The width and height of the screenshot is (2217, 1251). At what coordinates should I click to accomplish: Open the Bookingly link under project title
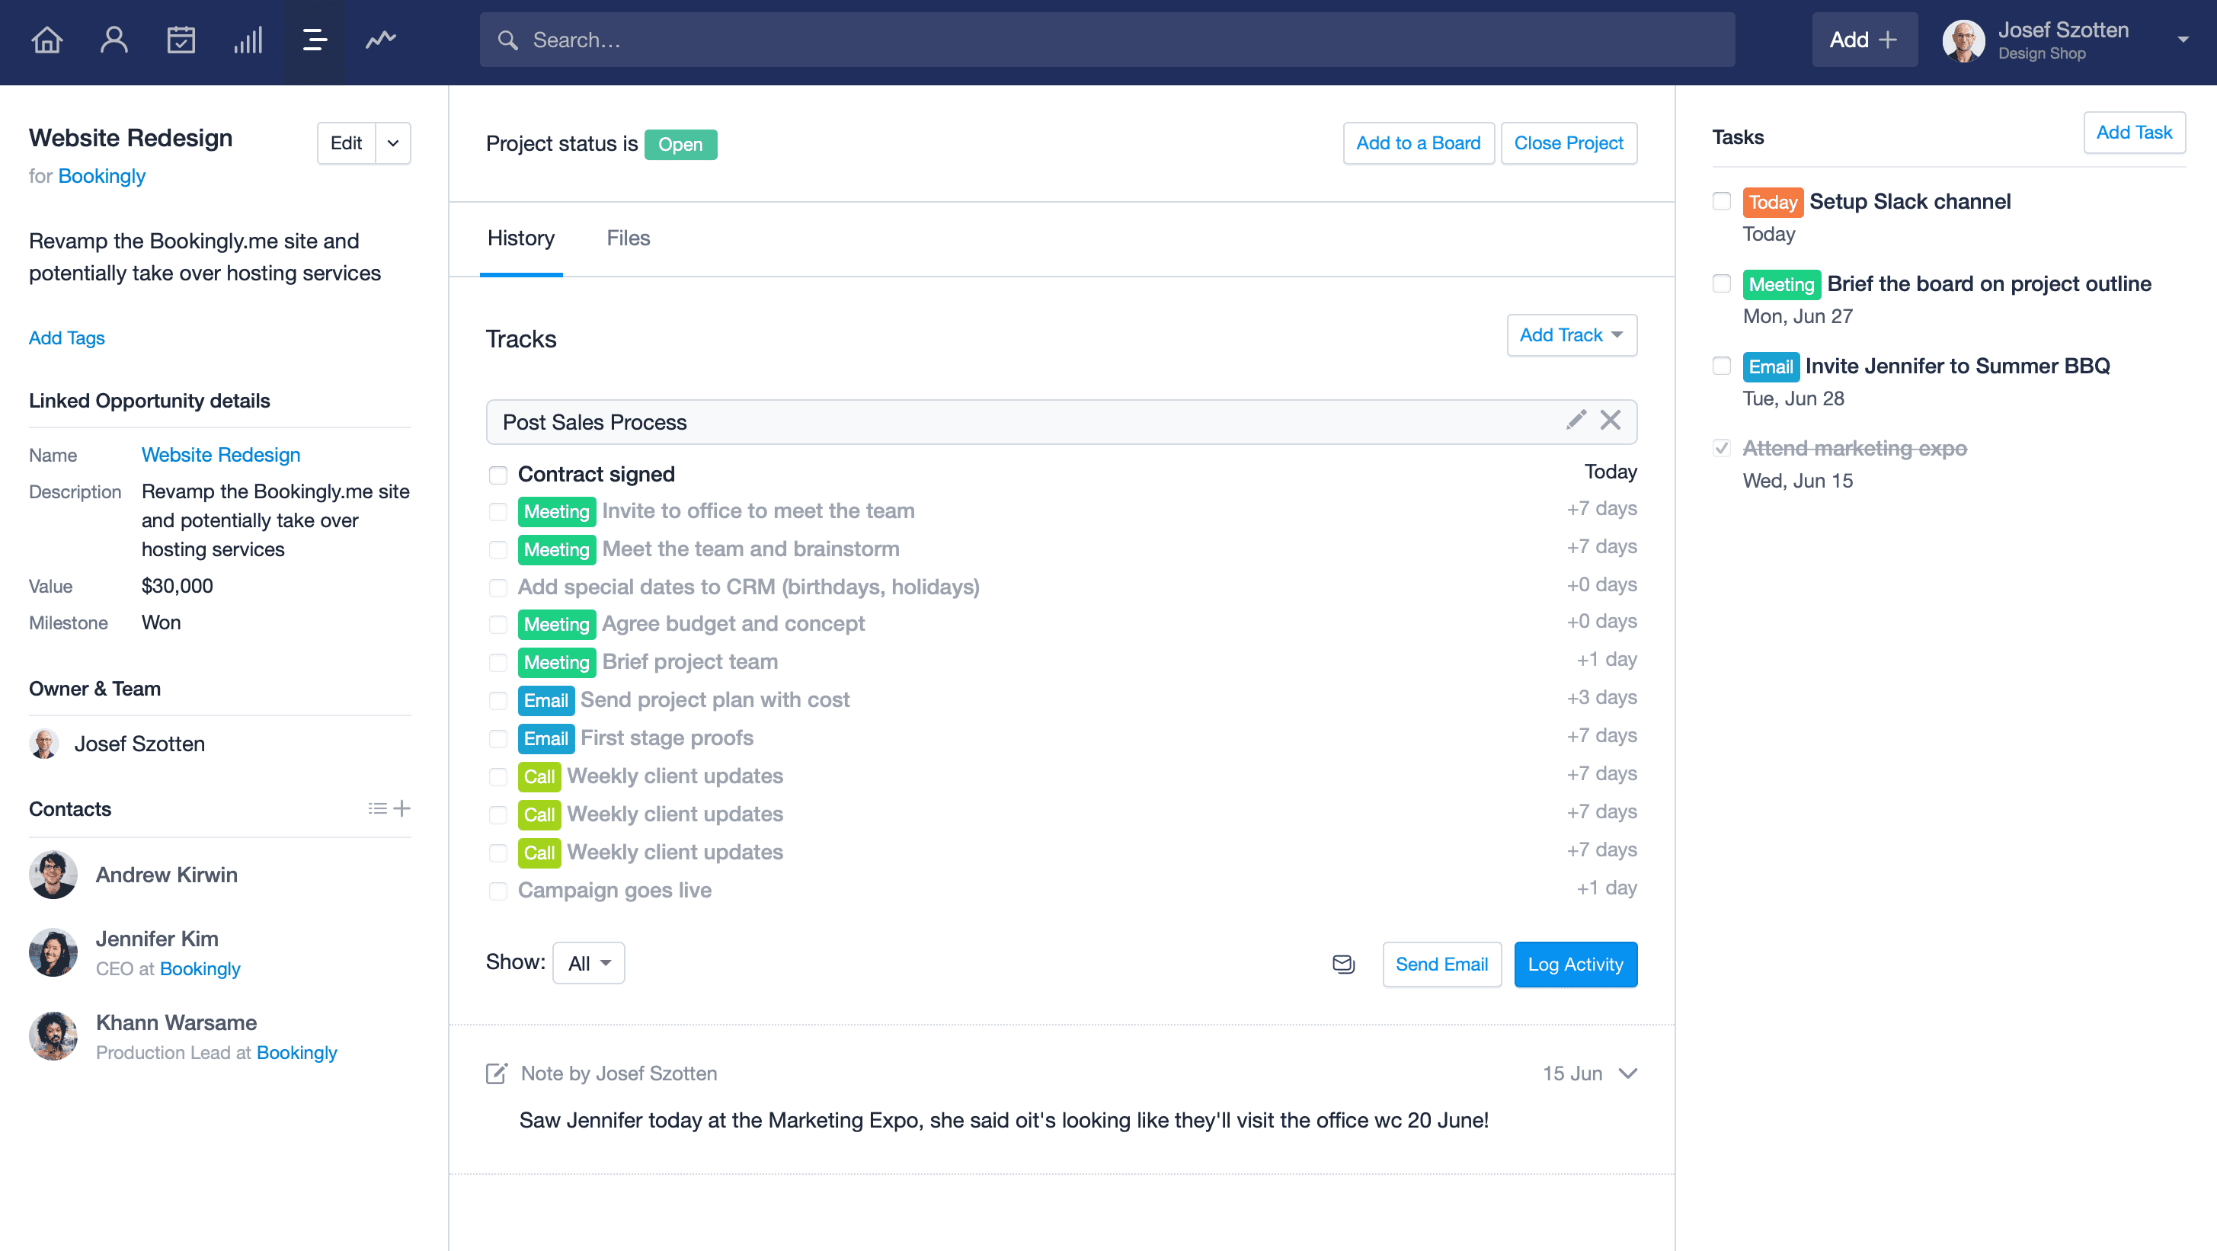(101, 175)
